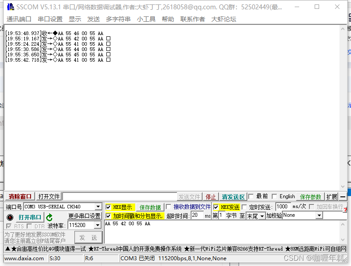Click the 发送文件 button
The image size is (351, 266).
(x=189, y=197)
